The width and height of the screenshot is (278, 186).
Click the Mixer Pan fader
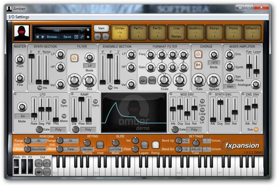[249, 66]
